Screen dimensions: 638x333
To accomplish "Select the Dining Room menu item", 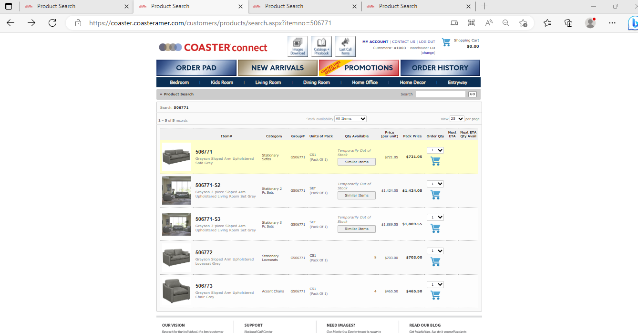I will [317, 83].
